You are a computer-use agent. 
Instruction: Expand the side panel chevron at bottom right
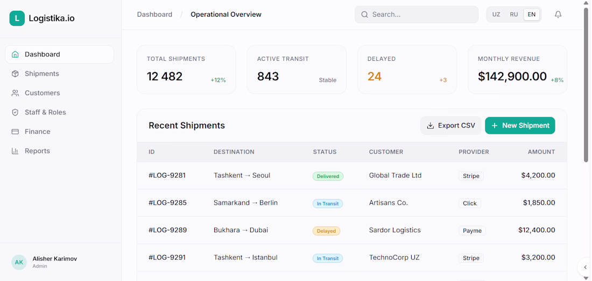point(585,266)
